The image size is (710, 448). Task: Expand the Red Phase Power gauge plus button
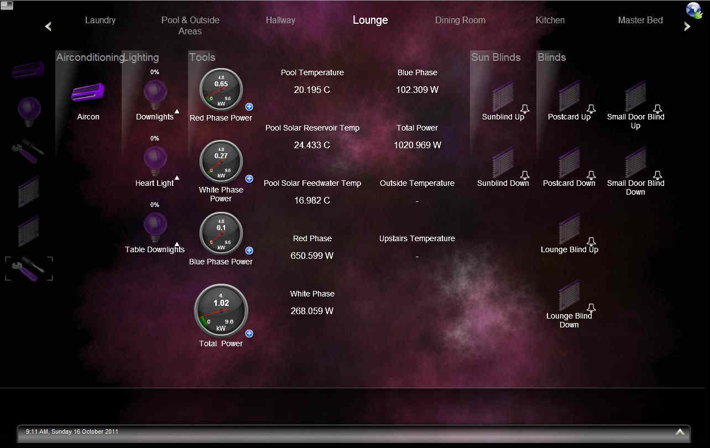coord(249,107)
